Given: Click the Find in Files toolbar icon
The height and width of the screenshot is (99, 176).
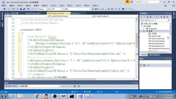Looking at the screenshot, I should (103, 9).
